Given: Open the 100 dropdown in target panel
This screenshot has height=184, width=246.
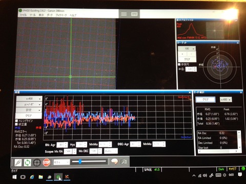Looking at the screenshot, I should tap(187, 49).
